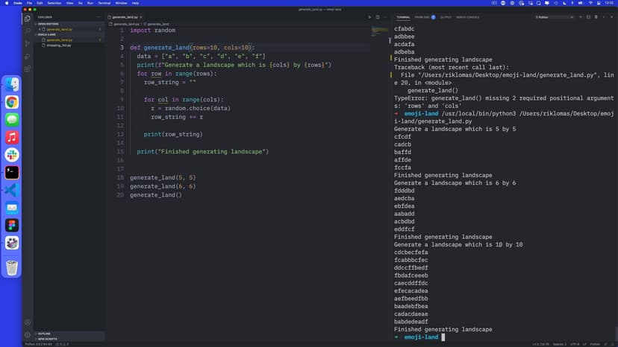Open the terminal selector dropdown showing Python

coord(547,16)
